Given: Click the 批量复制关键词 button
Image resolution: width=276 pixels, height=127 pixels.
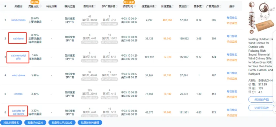Looking at the screenshot, I should [x=90, y=122].
